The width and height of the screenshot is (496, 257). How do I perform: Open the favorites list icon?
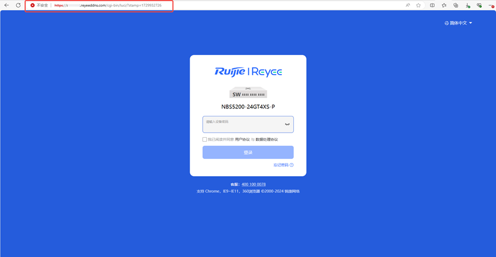tap(444, 5)
